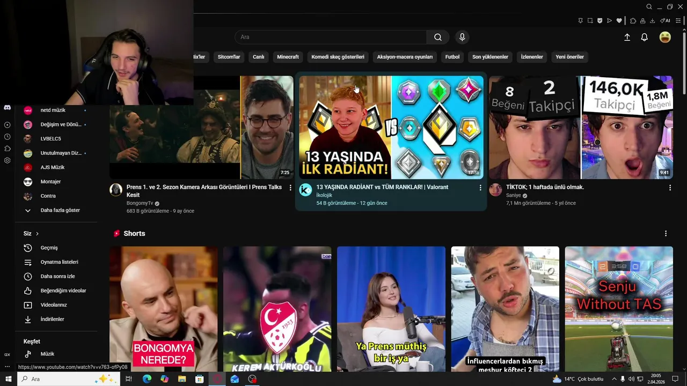
Task: Select the 'Futbol' filter chip
Action: click(452, 57)
